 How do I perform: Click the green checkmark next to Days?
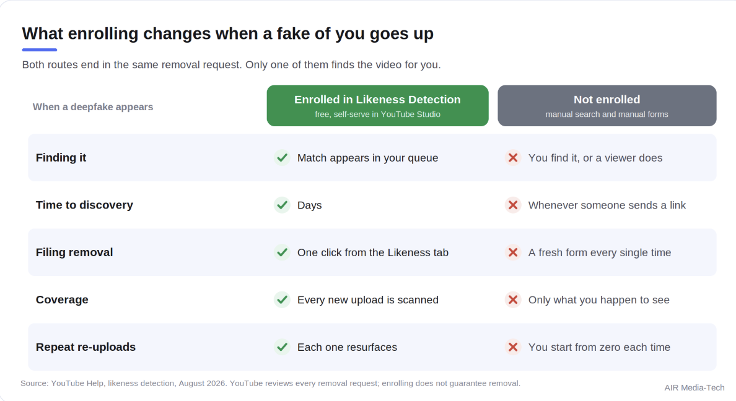click(282, 205)
